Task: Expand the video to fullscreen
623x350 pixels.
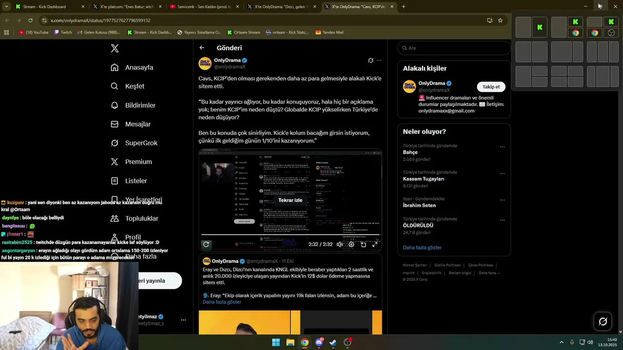Action: click(x=375, y=245)
